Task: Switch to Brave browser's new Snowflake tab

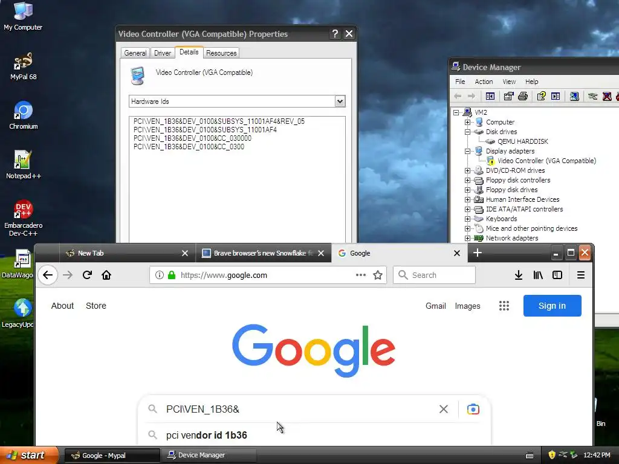Action: tap(258, 253)
